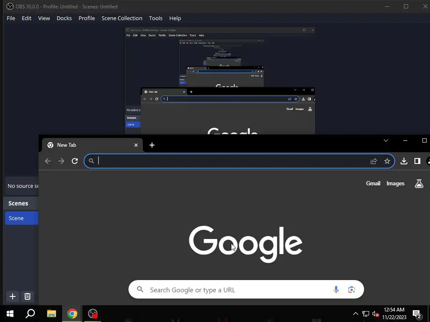Image resolution: width=430 pixels, height=322 pixels.
Task: Open Search Labs flask icon
Action: tap(419, 184)
